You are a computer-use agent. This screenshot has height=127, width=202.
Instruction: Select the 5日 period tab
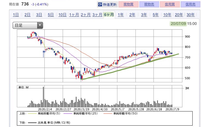51,15
